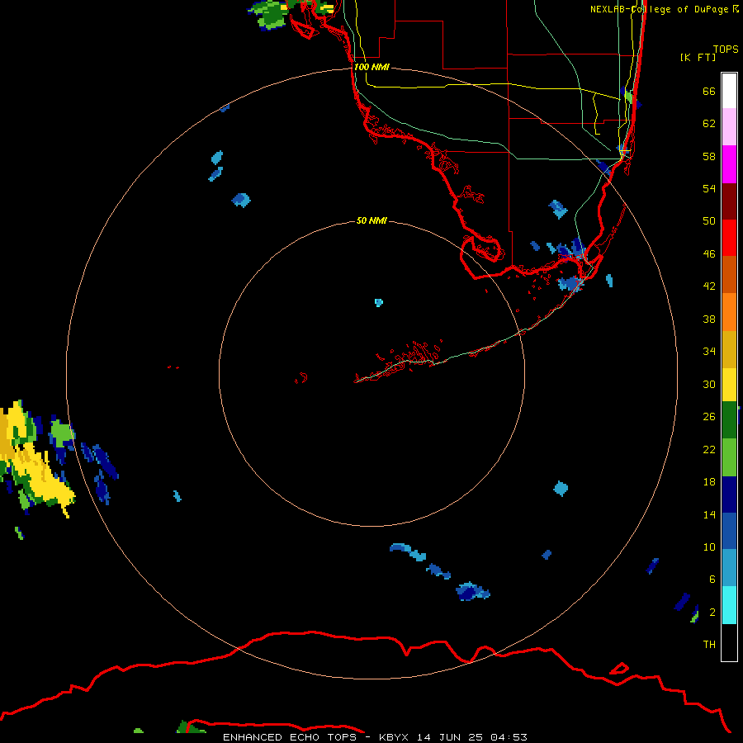Click the '50 NMI' range ring label
The height and width of the screenshot is (743, 743).
tap(371, 220)
